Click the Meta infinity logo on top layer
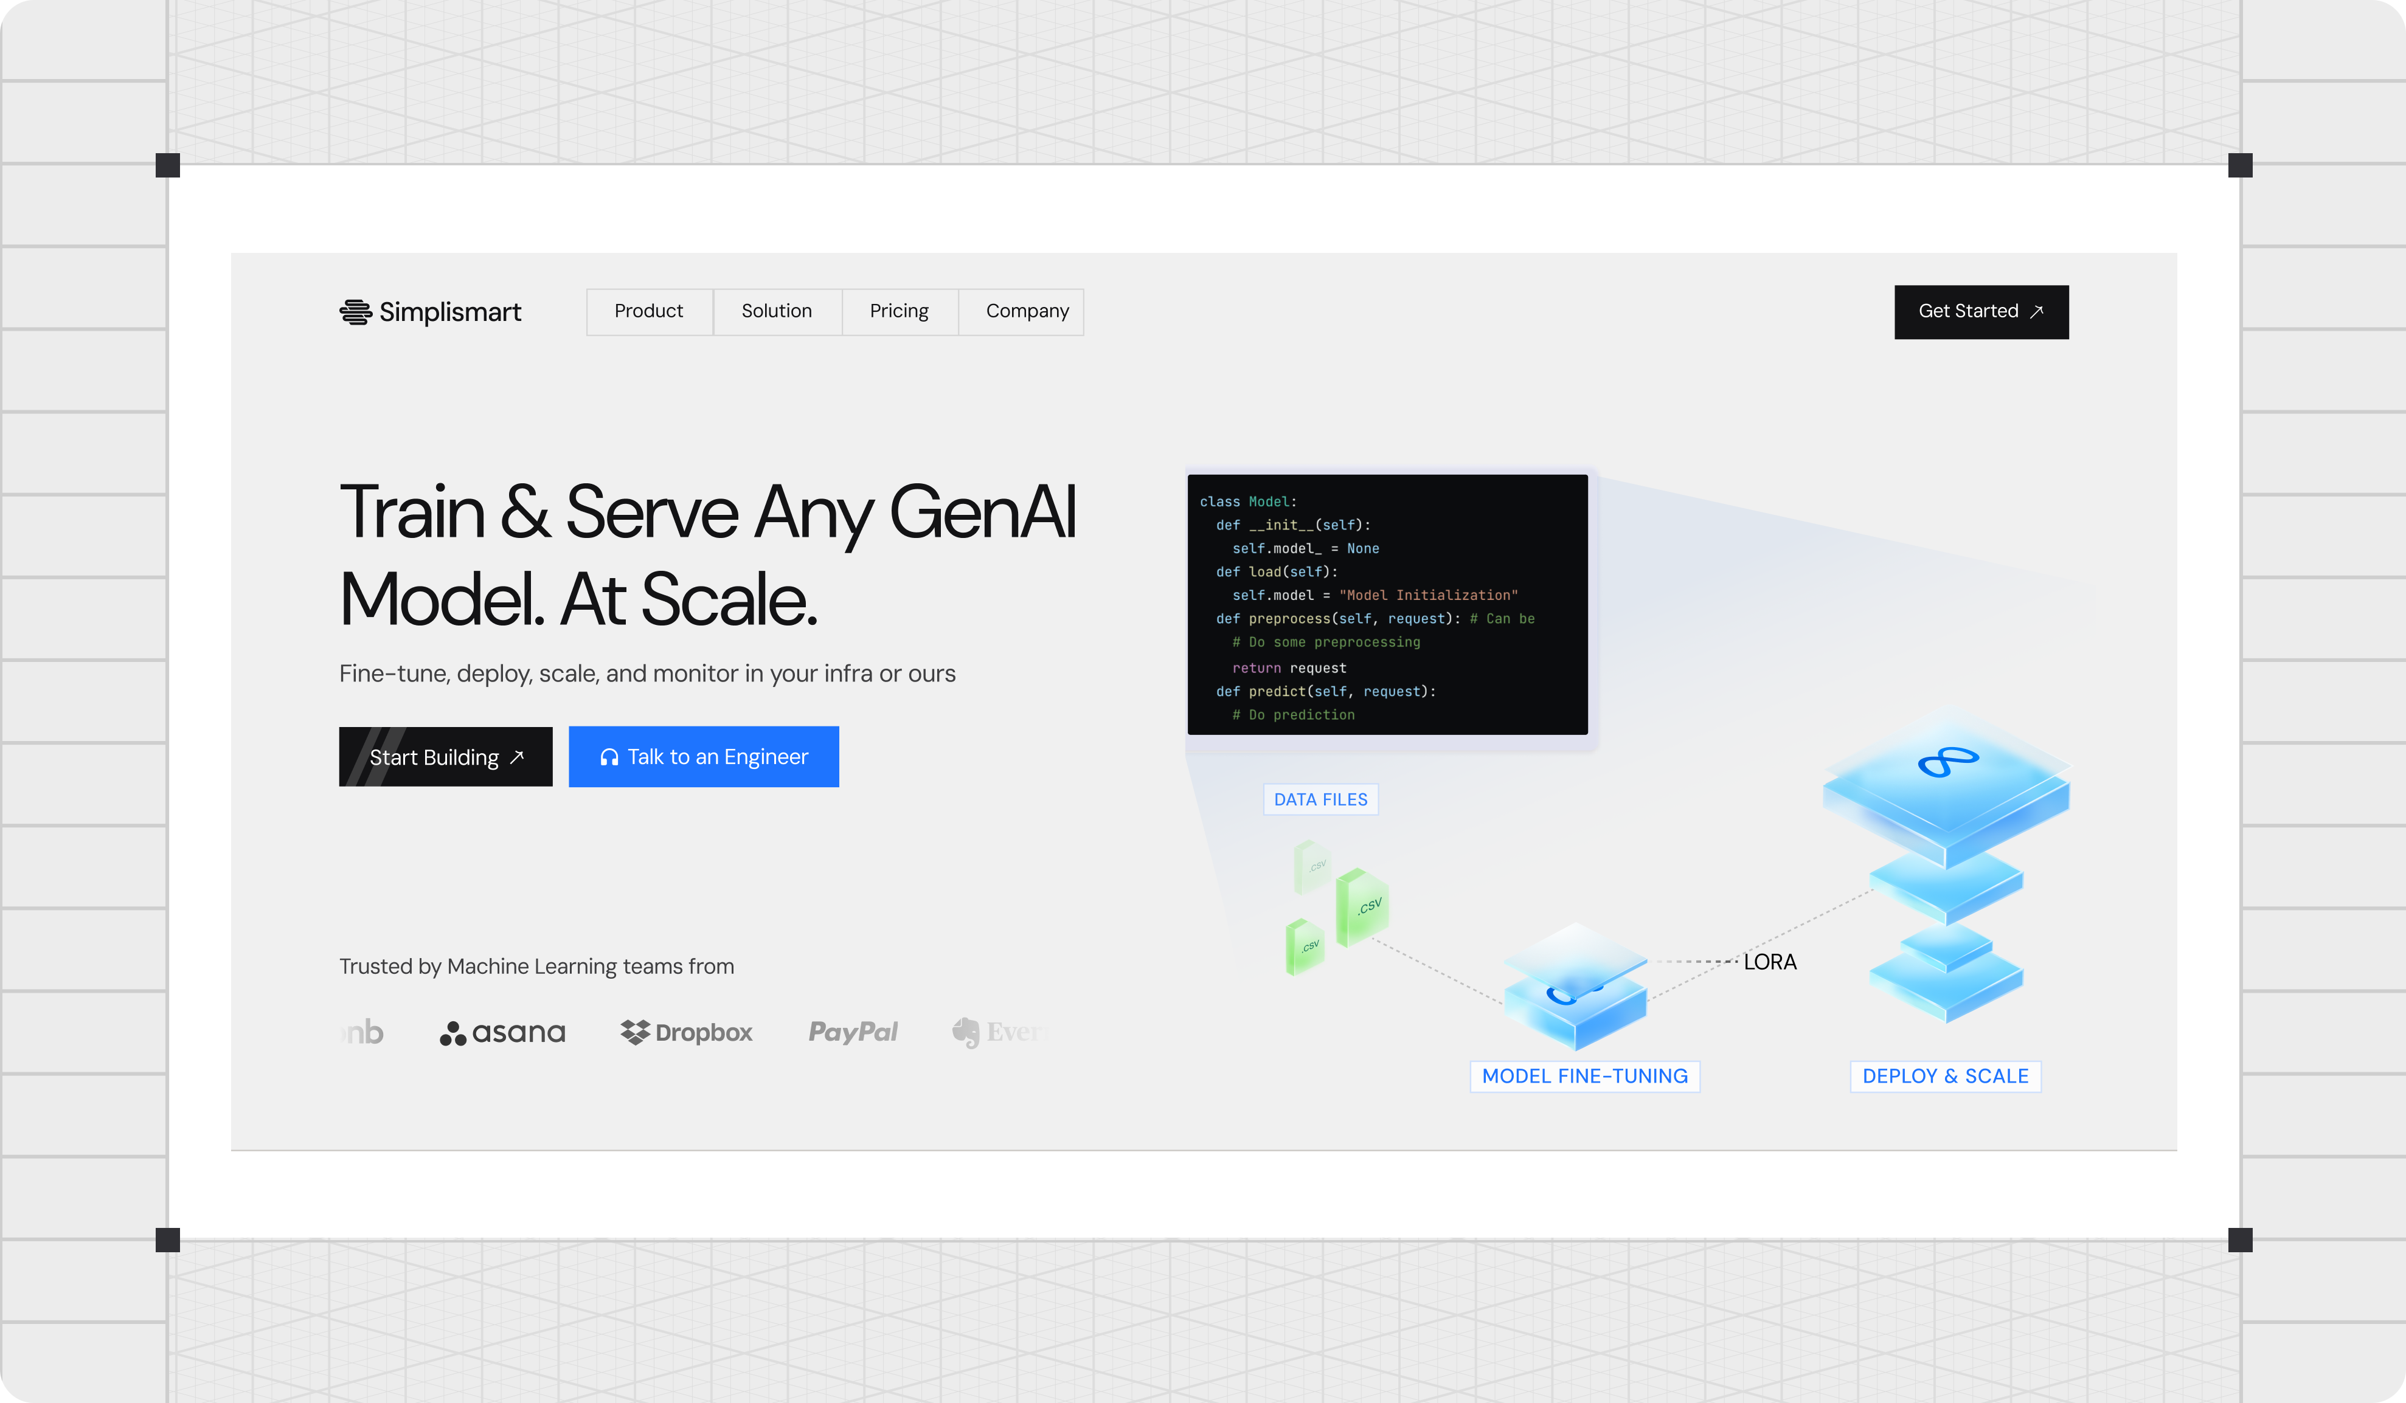This screenshot has height=1403, width=2406. point(1947,762)
